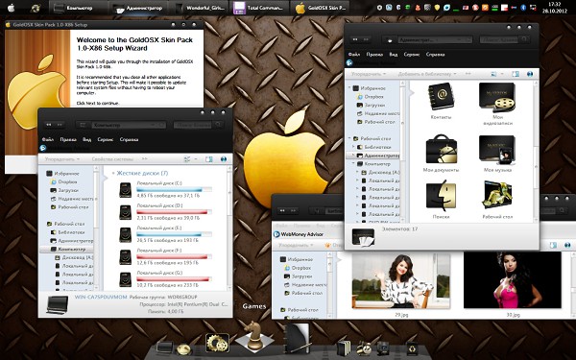
Task: Open Вид menu in Компьютер window
Action: click(86, 139)
